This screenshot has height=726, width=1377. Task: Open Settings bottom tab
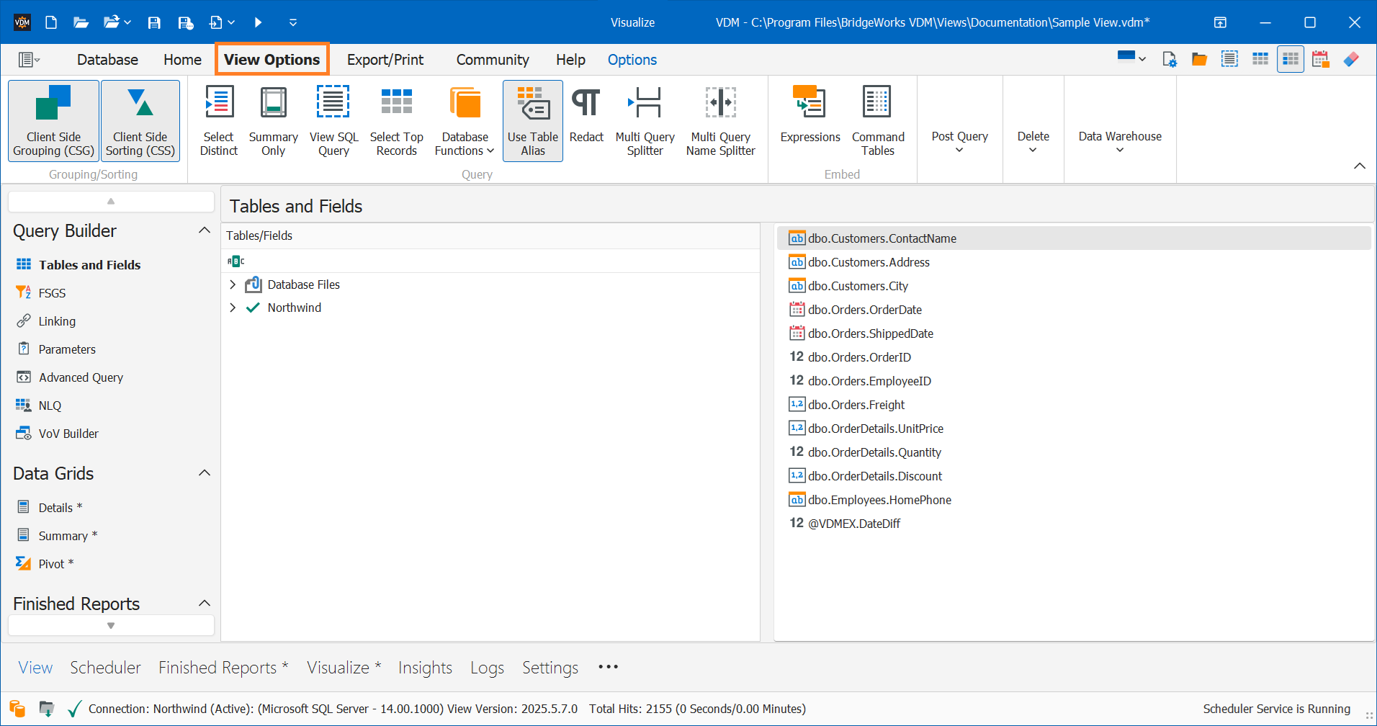point(550,668)
